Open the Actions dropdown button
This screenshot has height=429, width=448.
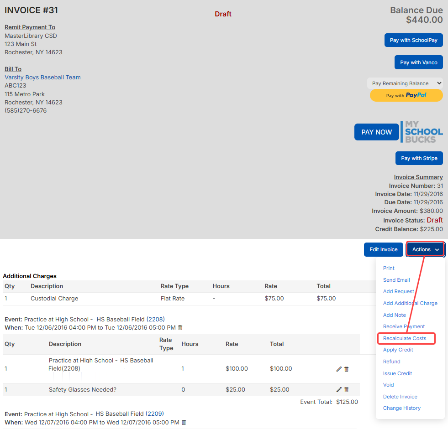point(425,249)
